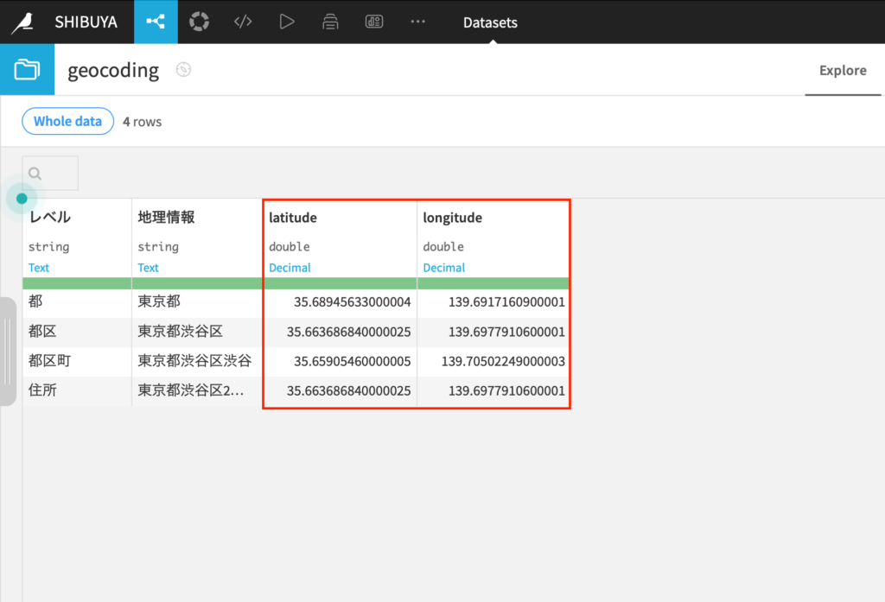
Task: Open the project Flow icon
Action: click(156, 22)
